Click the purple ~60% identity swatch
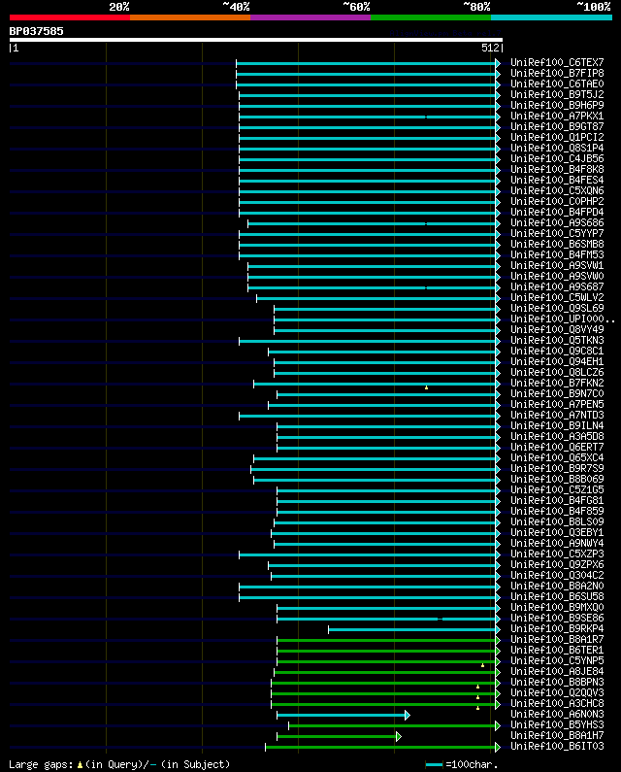The width and height of the screenshot is (621, 772). pos(310,17)
